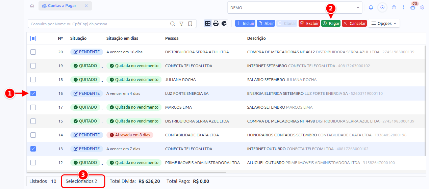
Task: Click the play tutorial icon
Action: click(382, 7)
